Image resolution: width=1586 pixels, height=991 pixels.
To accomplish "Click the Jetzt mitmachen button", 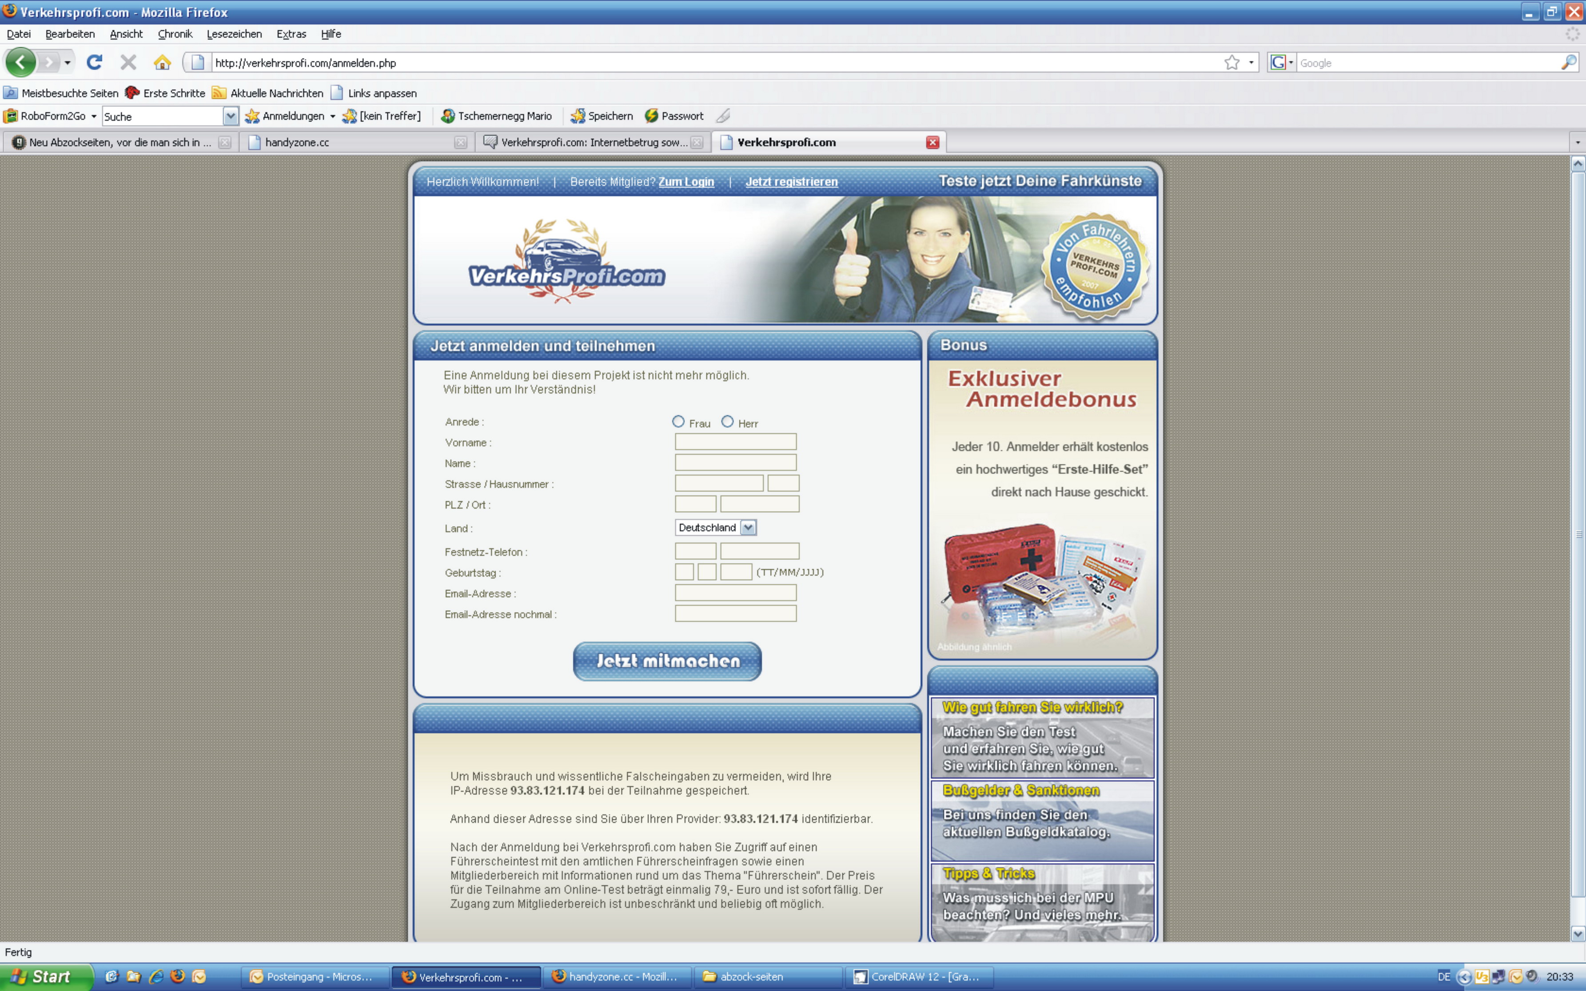I will point(667,661).
